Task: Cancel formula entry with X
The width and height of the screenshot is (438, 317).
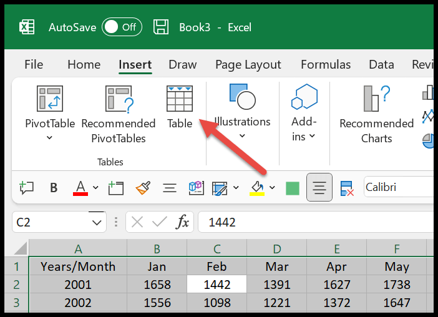Action: coord(137,222)
